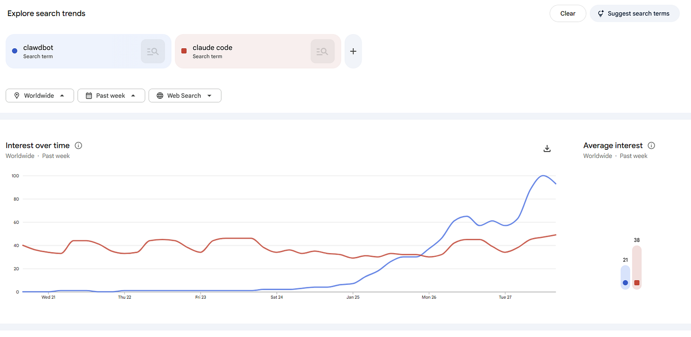
Task: Open info icon next to Interest over time
Action: tap(79, 146)
